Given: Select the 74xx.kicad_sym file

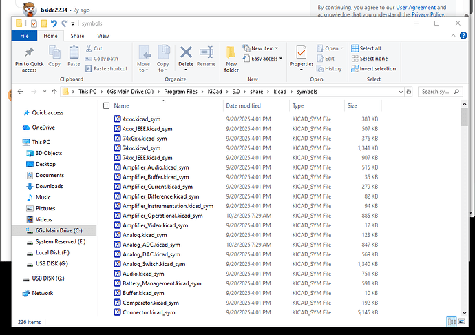Looking at the screenshot, I should click(142, 148).
